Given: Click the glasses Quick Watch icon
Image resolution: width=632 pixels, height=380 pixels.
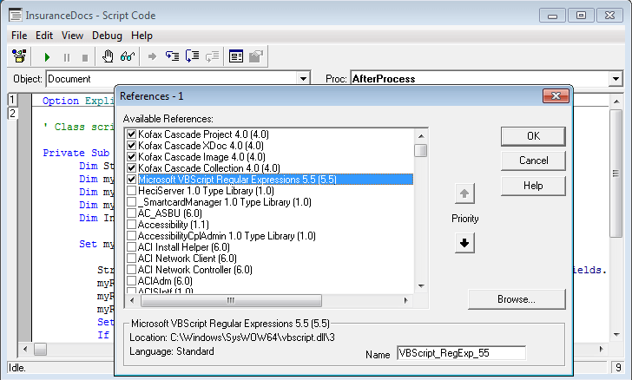Looking at the screenshot, I should click(x=128, y=56).
